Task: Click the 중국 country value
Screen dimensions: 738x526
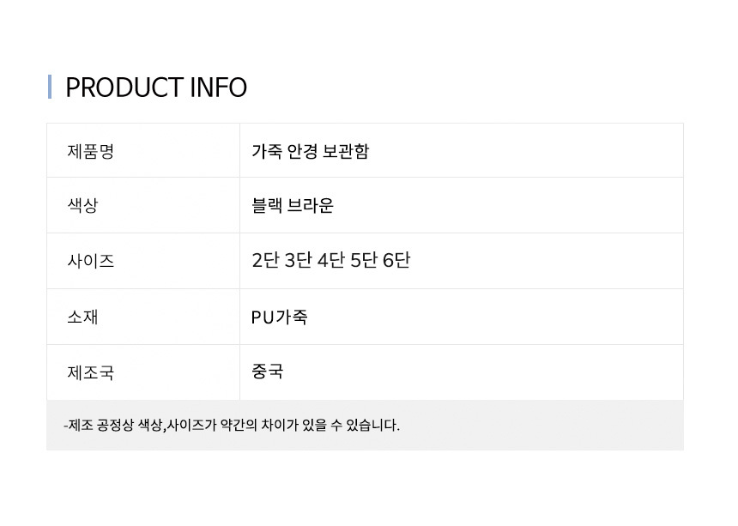Action: (268, 372)
